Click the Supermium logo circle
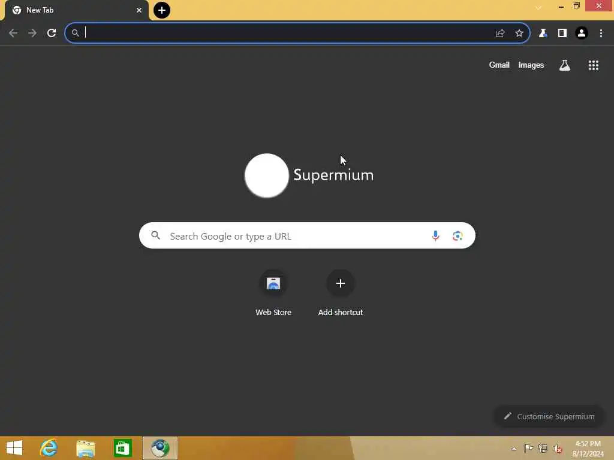The height and width of the screenshot is (460, 614). click(x=267, y=175)
